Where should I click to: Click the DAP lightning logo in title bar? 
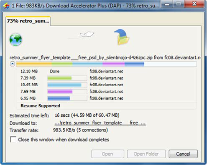6,6
